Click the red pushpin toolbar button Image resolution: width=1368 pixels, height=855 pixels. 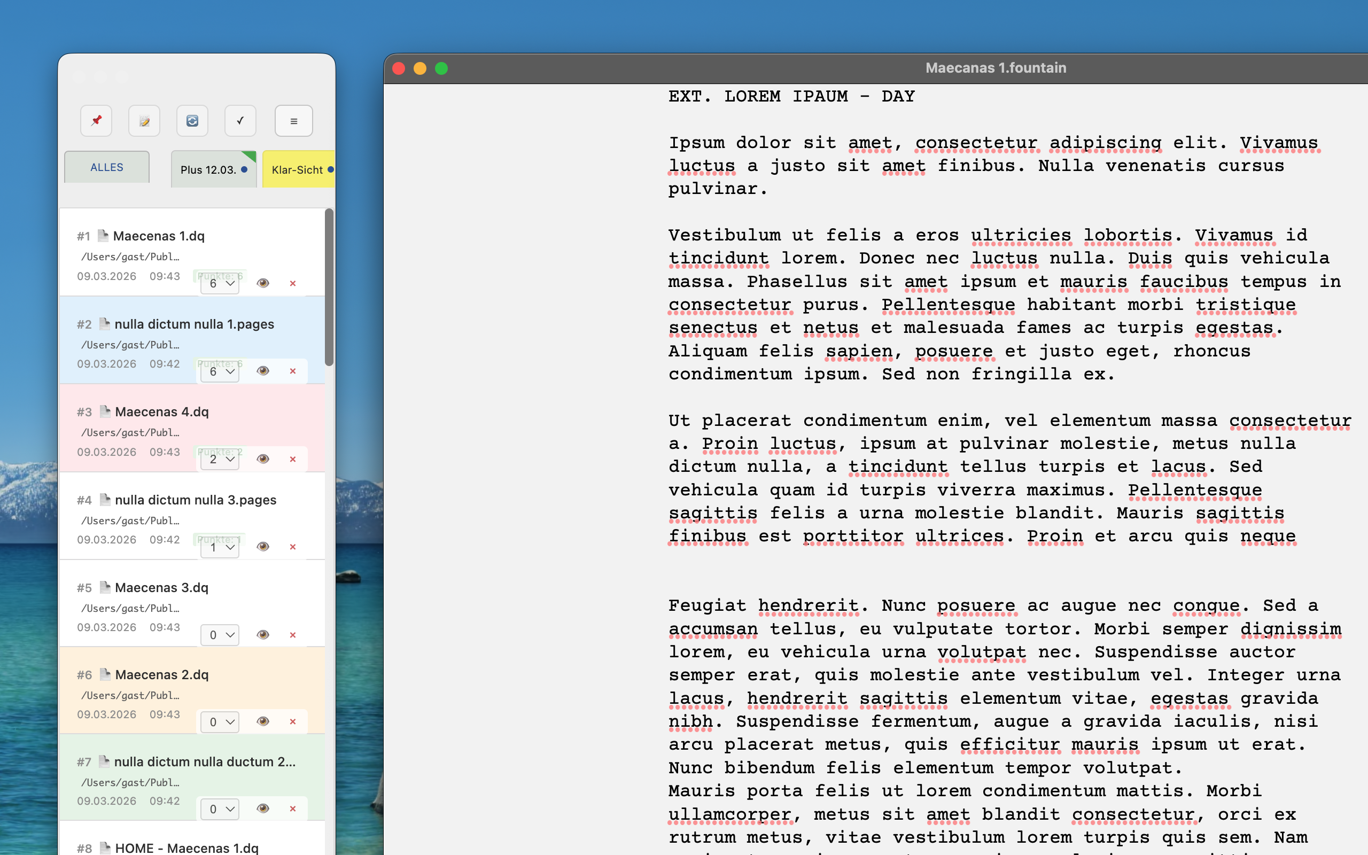[96, 120]
